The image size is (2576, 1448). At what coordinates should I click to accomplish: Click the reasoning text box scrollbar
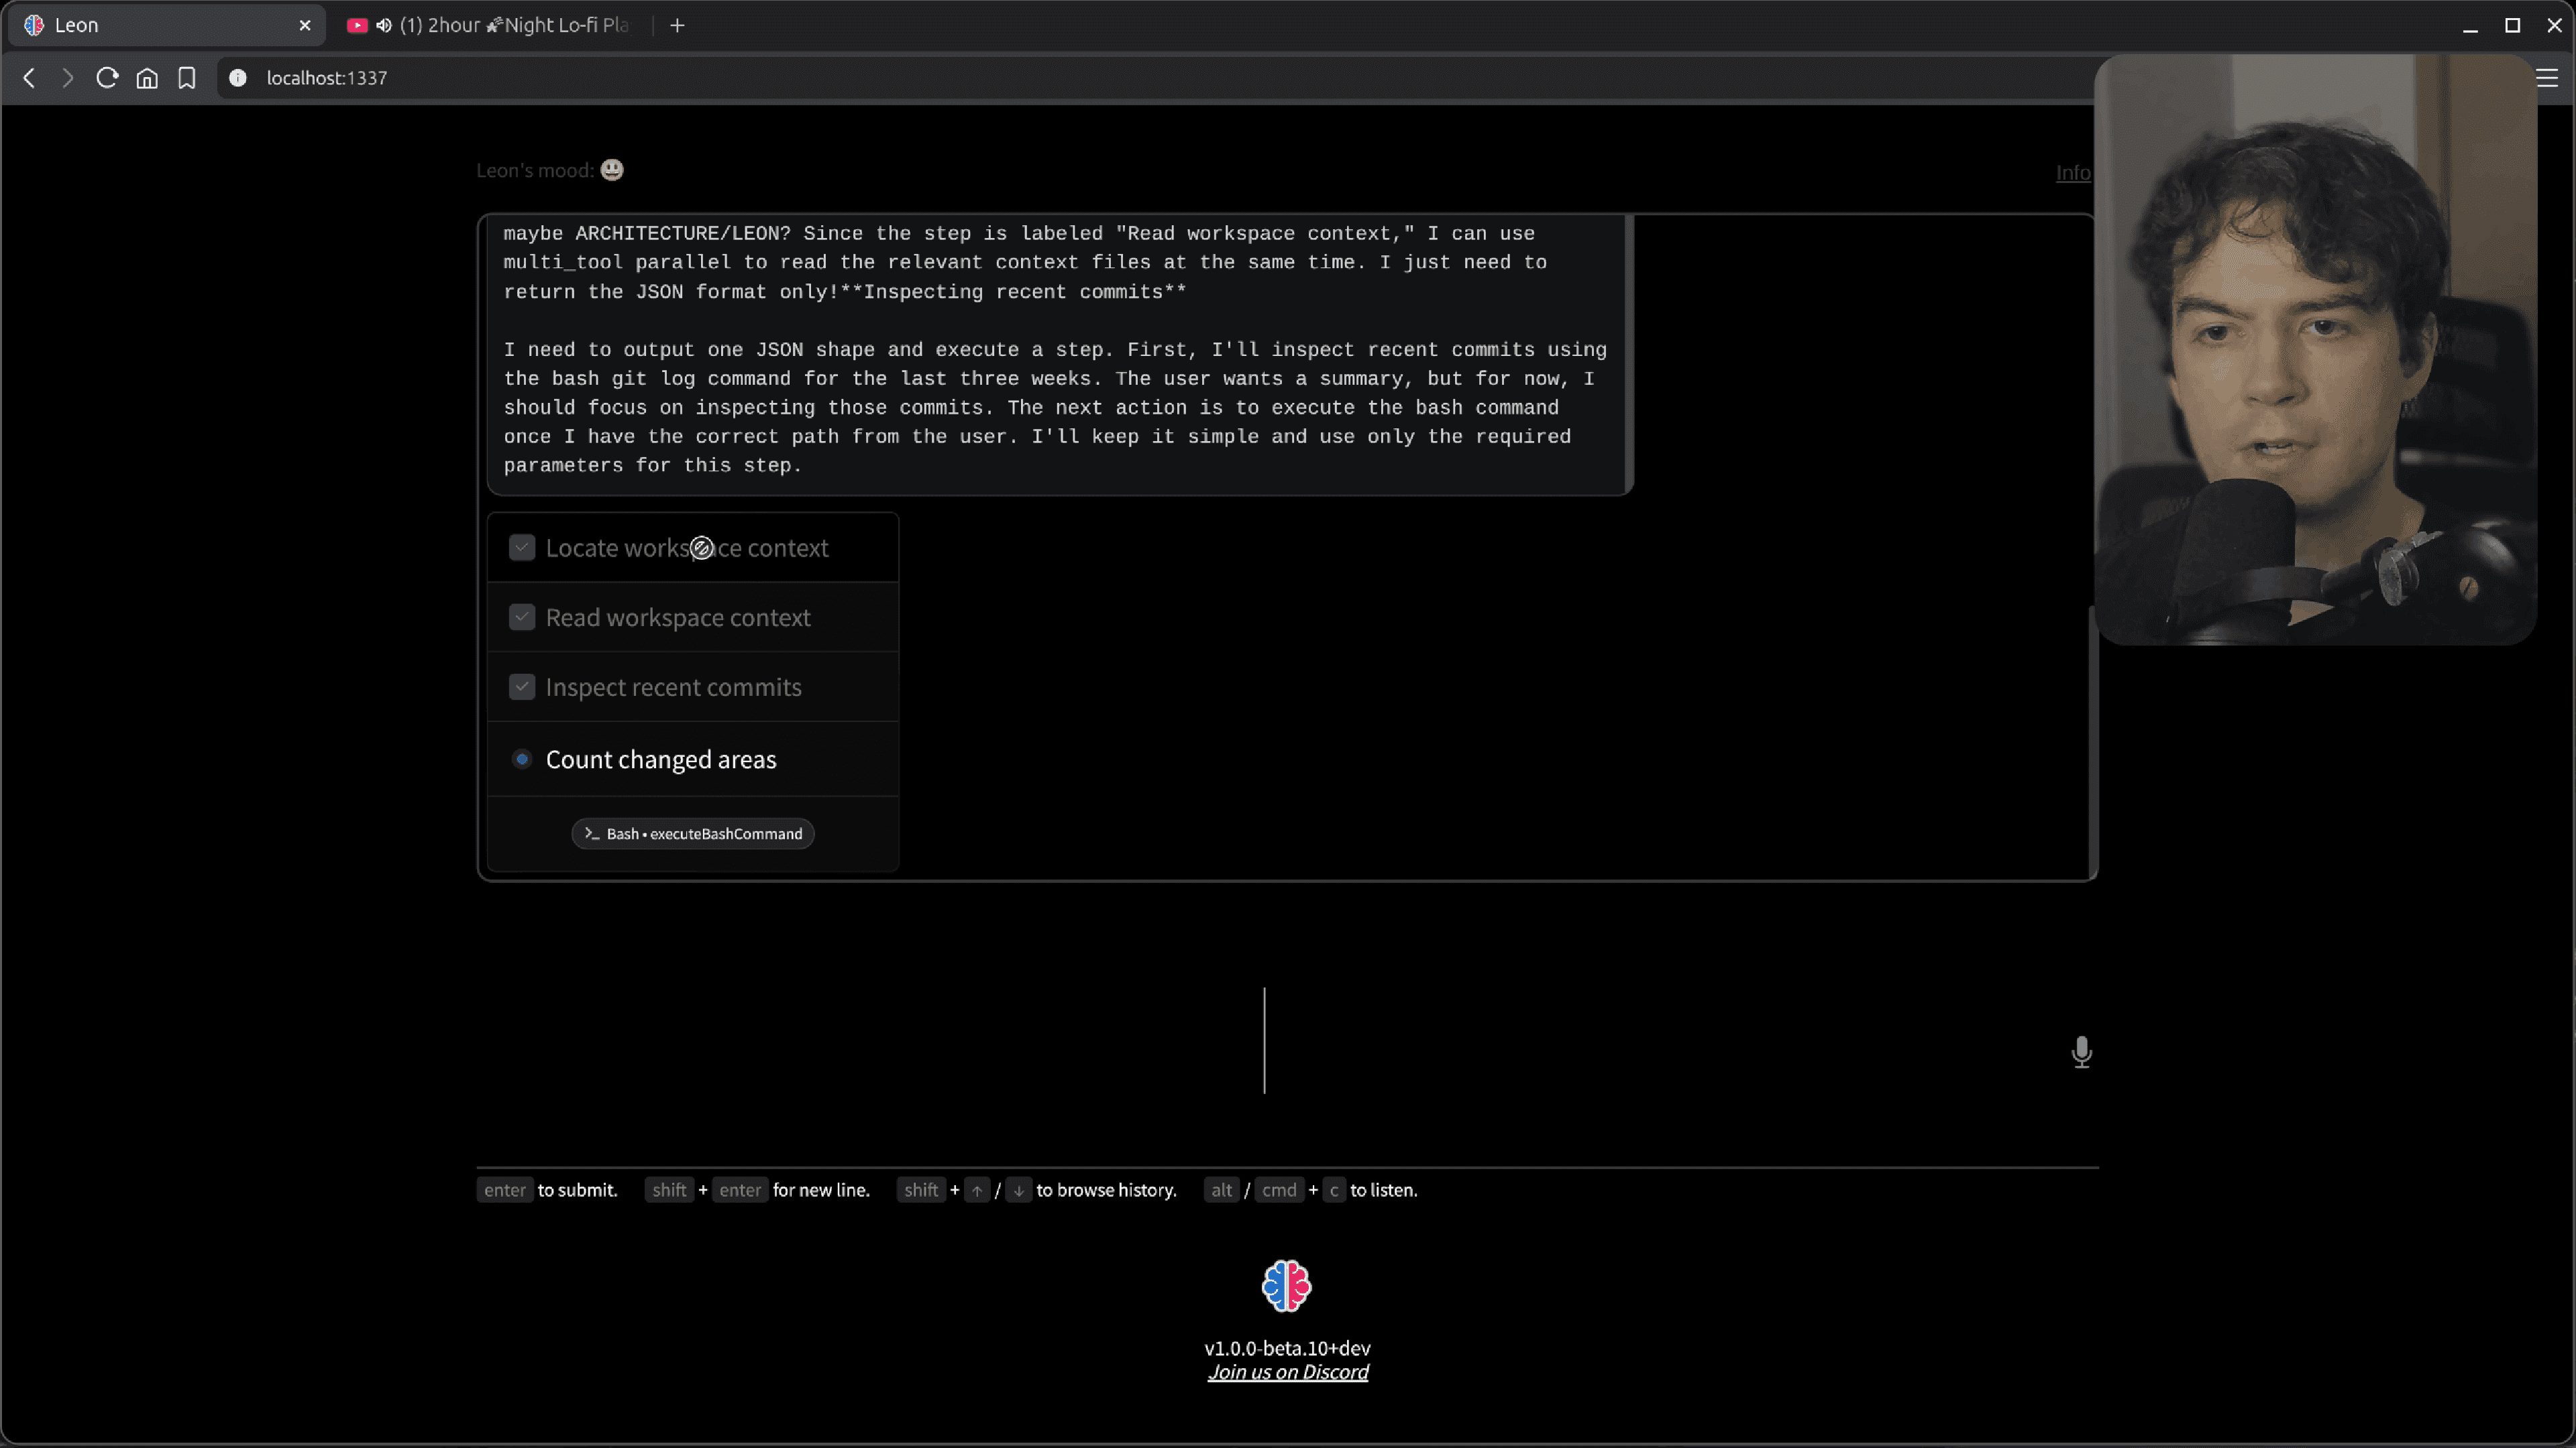point(1630,350)
